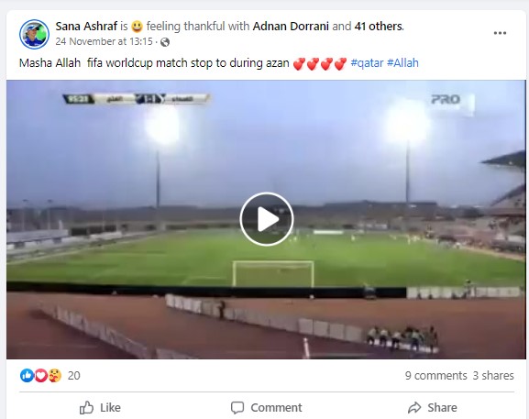This screenshot has width=529, height=419.
Task: Open Adnan Dorrani's profile link
Action: pos(291,26)
